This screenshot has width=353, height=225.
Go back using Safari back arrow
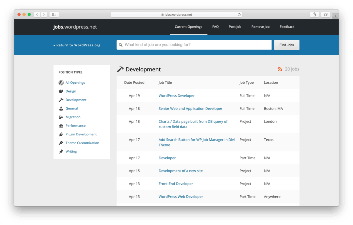(37, 14)
